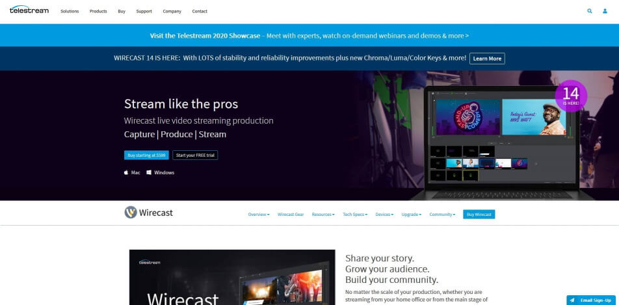Click the 'Build your community.' heading line
619x305 pixels.
[x=392, y=280]
